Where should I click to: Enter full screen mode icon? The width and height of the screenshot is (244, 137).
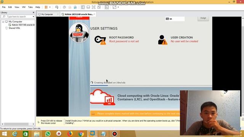93,7
